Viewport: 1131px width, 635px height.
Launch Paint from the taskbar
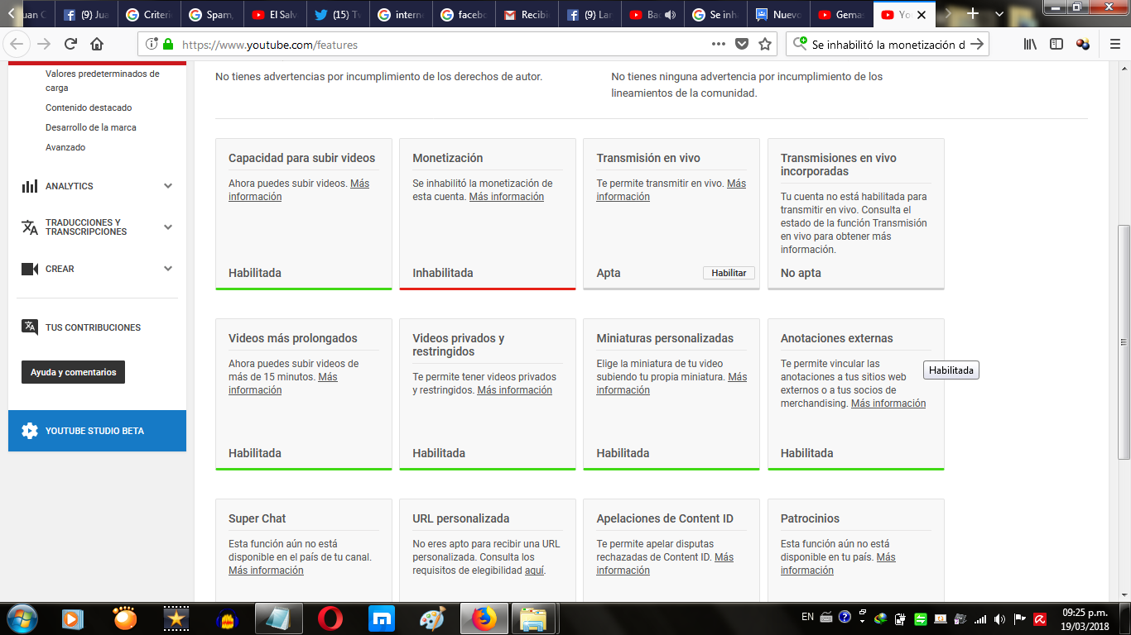pyautogui.click(x=432, y=618)
